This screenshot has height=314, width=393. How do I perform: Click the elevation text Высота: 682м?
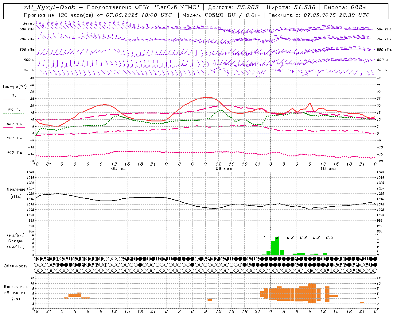click(x=345, y=7)
